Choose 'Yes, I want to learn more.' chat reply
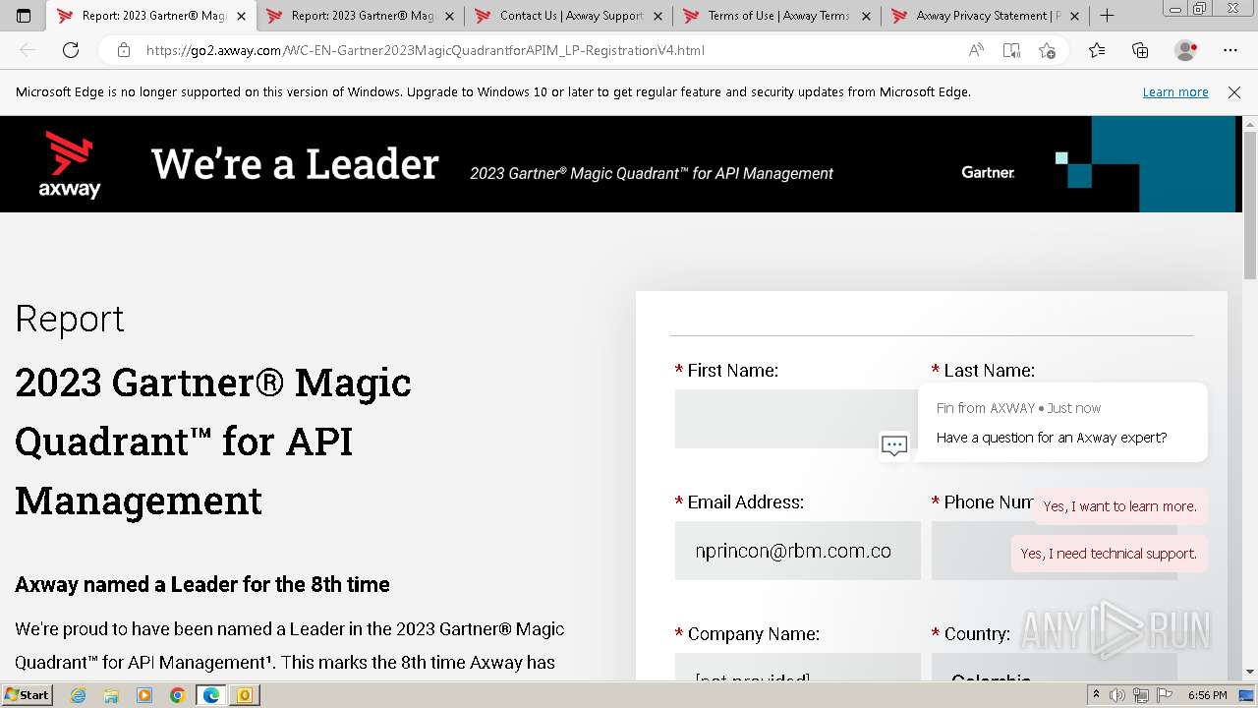This screenshot has height=708, width=1258. (x=1119, y=506)
